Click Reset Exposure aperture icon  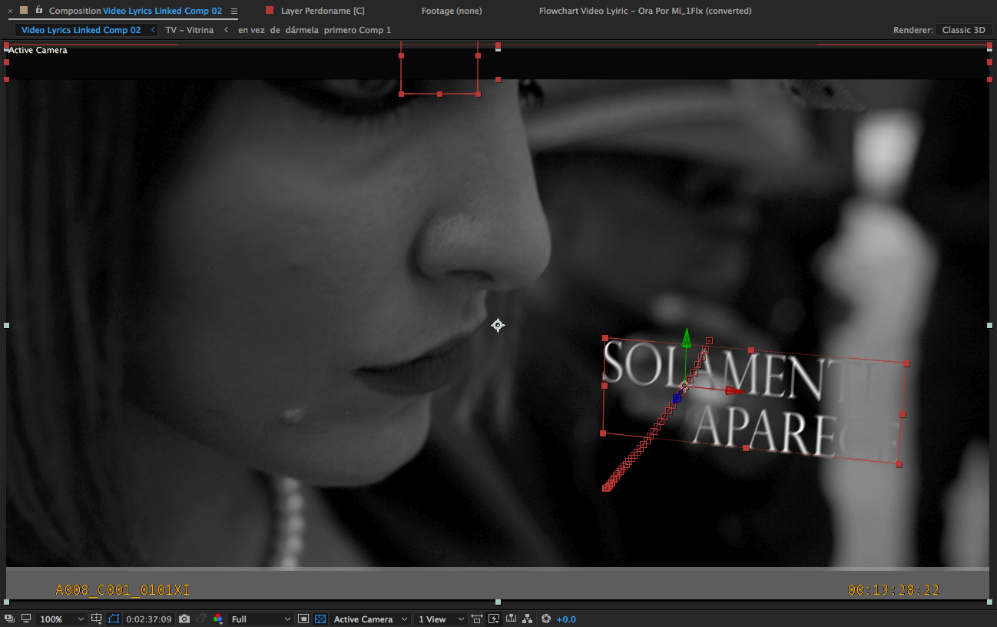546,619
